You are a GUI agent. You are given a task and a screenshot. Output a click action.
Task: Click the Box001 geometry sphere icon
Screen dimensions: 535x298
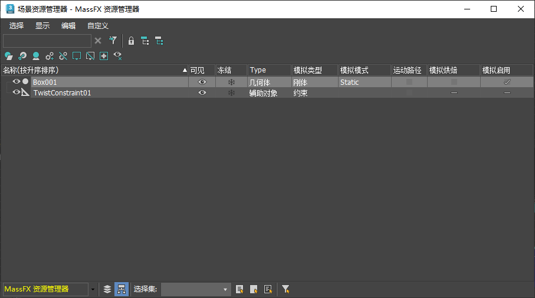[25, 81]
